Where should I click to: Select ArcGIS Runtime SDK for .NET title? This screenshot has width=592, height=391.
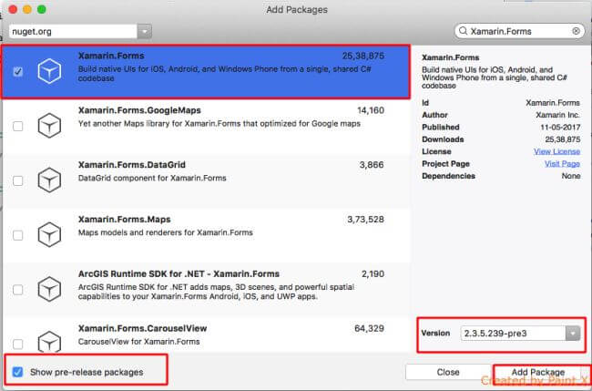(179, 274)
